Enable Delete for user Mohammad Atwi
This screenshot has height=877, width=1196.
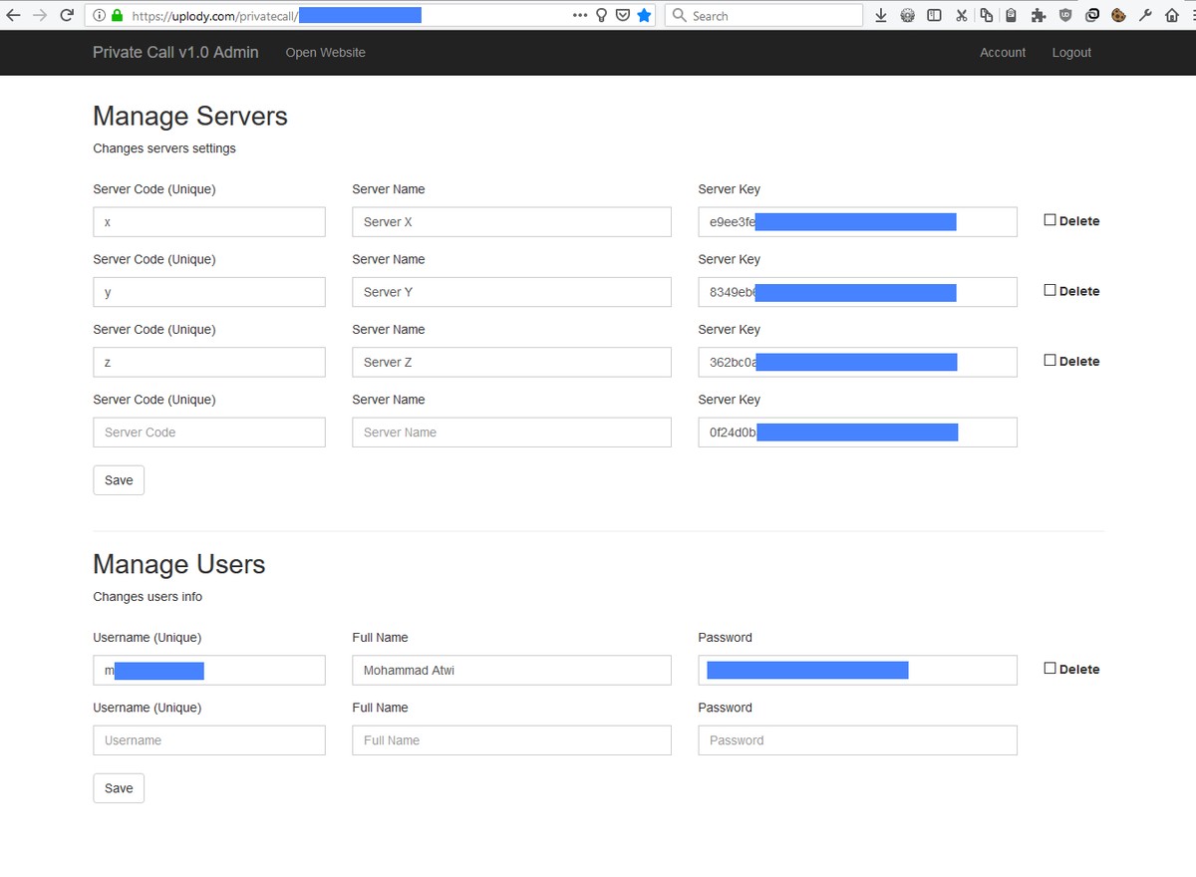pyautogui.click(x=1049, y=669)
